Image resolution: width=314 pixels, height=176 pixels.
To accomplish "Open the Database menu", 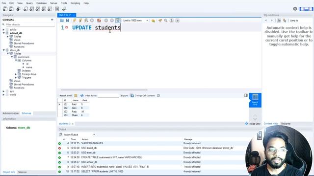I will coord(41,3).
